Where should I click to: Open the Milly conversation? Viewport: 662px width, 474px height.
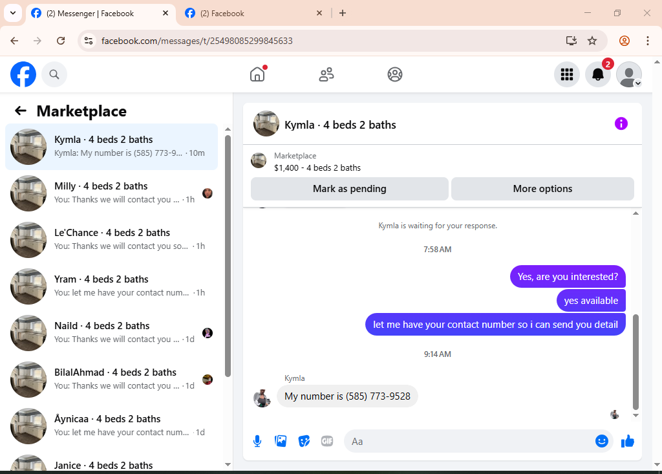pyautogui.click(x=111, y=193)
